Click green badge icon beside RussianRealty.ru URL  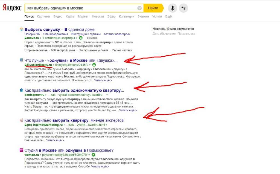tap(94, 65)
